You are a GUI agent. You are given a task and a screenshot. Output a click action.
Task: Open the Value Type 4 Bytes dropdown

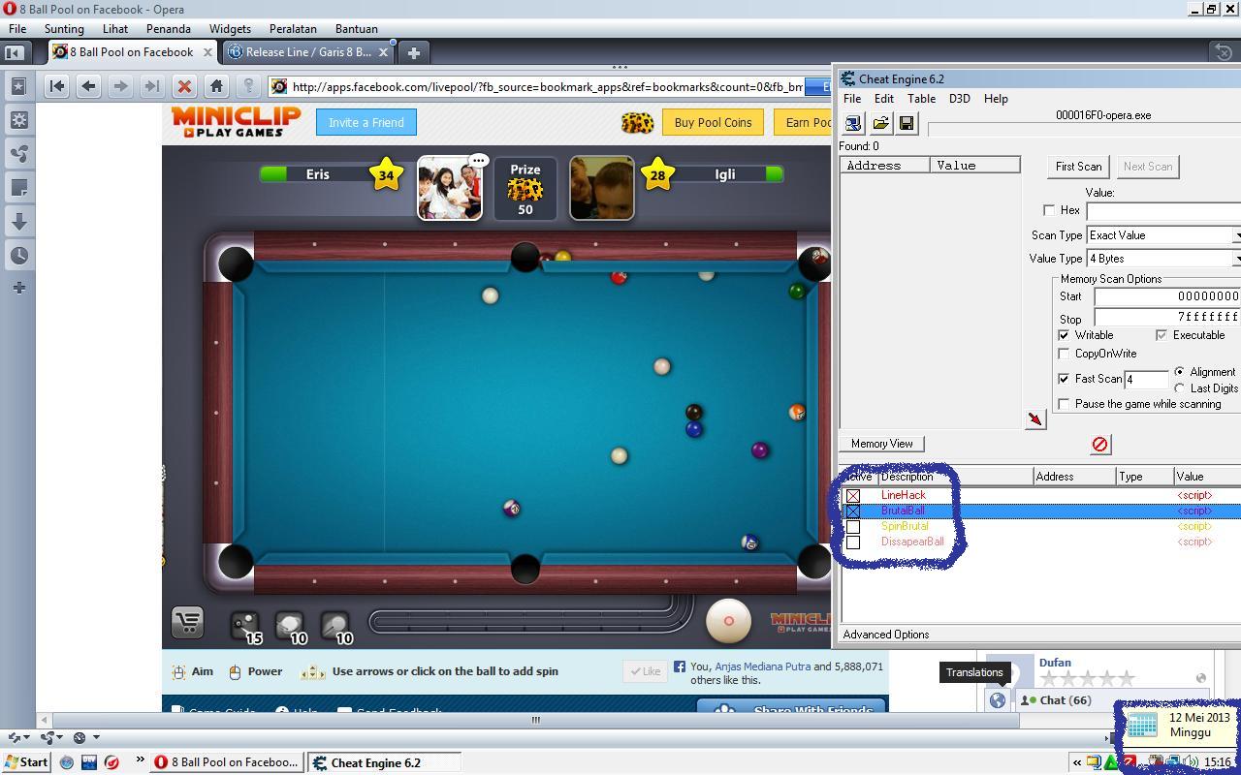(1163, 259)
